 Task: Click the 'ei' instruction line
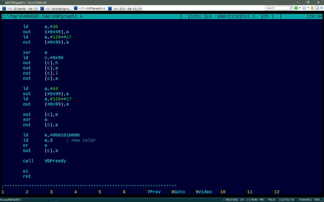tap(26, 171)
